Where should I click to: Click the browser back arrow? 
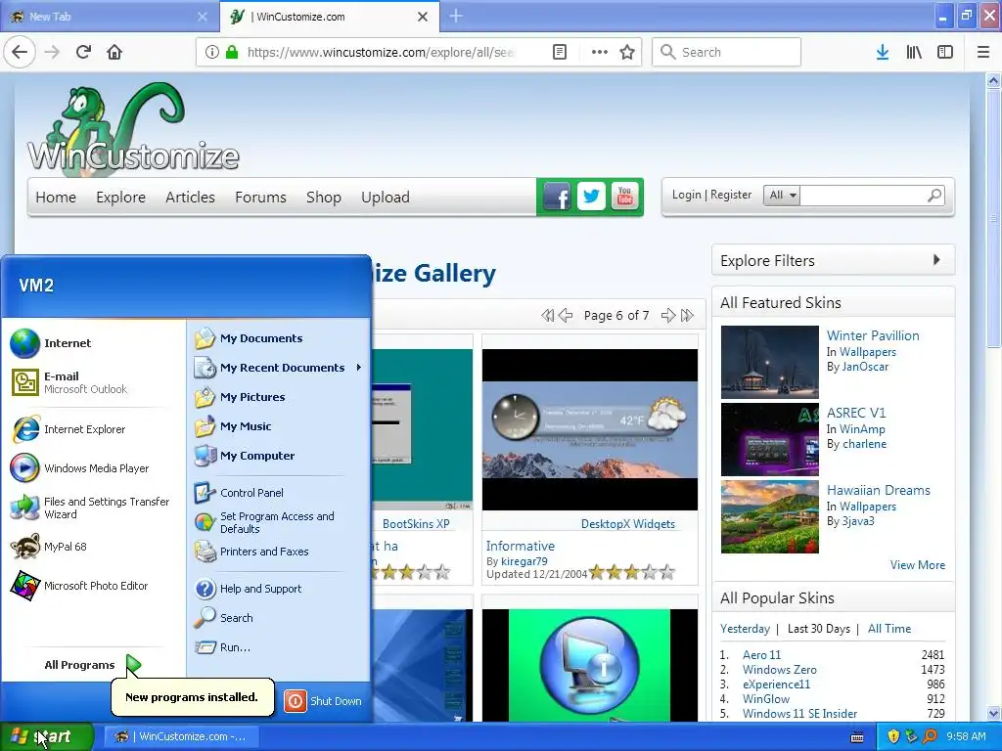20,53
